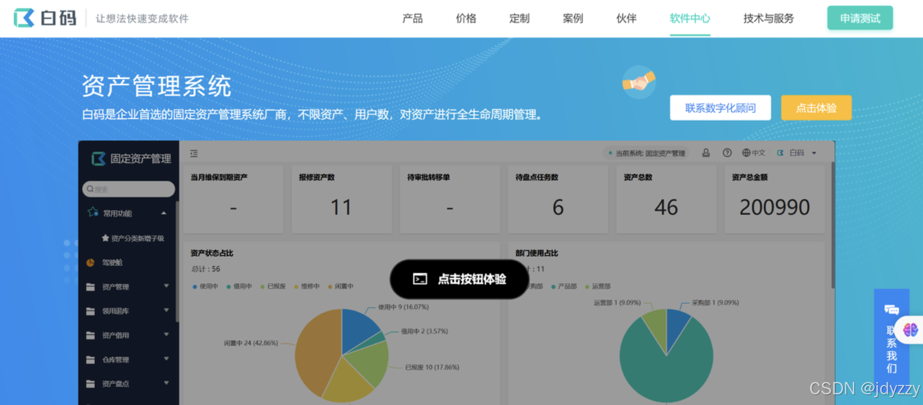Click the 申请测试 button
This screenshot has width=923, height=405.
[860, 18]
